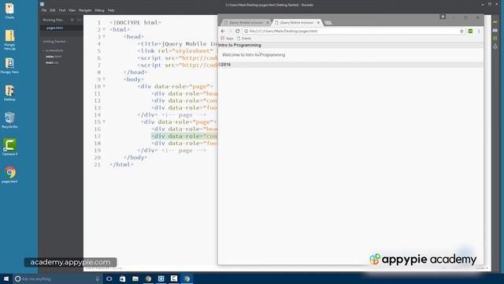Select the pages.html Chrome desktop icon

coord(9,175)
